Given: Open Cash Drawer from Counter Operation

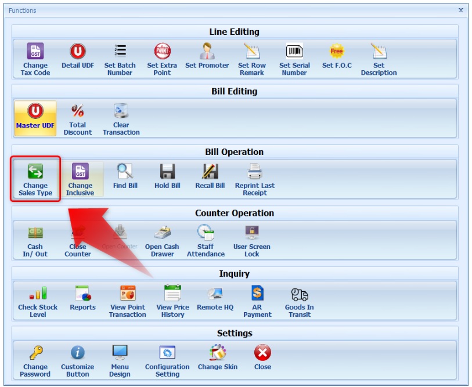Looking at the screenshot, I should (162, 234).
